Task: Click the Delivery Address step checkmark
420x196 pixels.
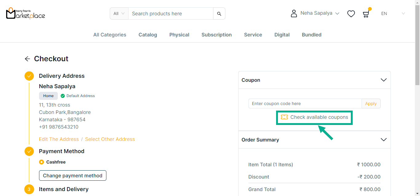Action: (x=29, y=76)
